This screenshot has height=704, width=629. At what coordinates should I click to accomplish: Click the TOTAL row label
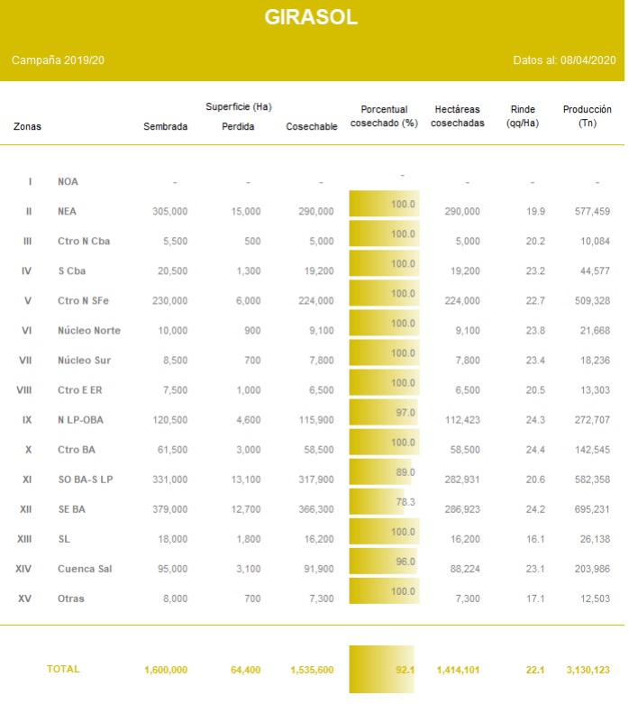coord(63,669)
